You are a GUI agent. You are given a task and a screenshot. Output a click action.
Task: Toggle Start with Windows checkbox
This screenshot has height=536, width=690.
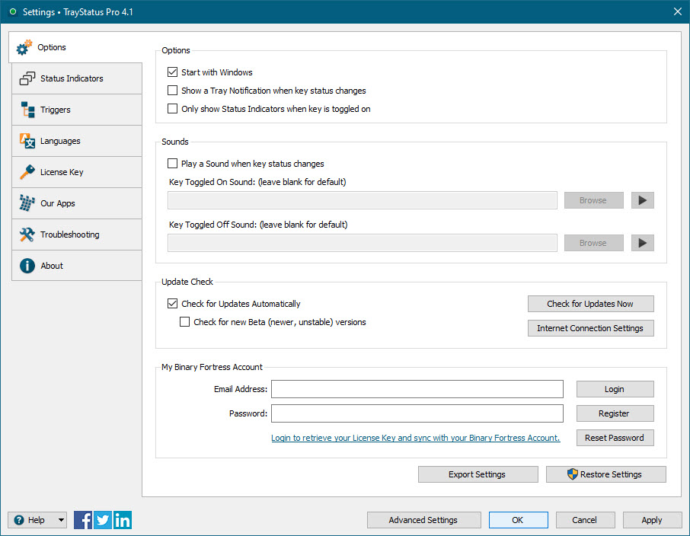(x=172, y=72)
